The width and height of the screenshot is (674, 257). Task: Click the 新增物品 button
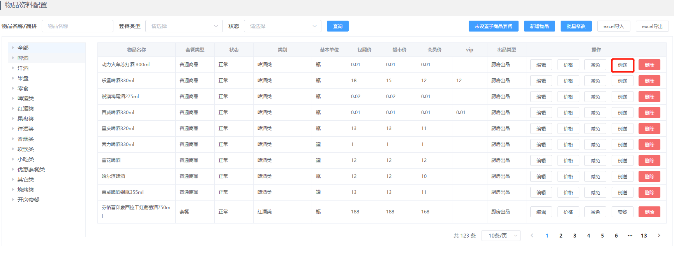click(x=540, y=26)
